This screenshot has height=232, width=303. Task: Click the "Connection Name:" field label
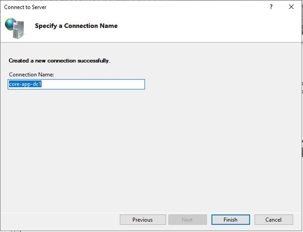click(x=31, y=74)
